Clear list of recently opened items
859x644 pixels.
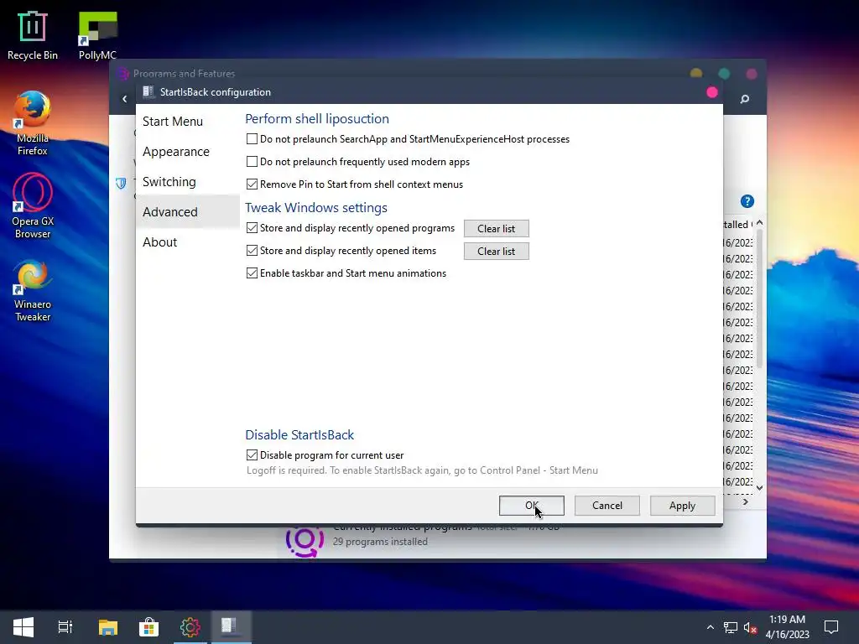tap(497, 251)
